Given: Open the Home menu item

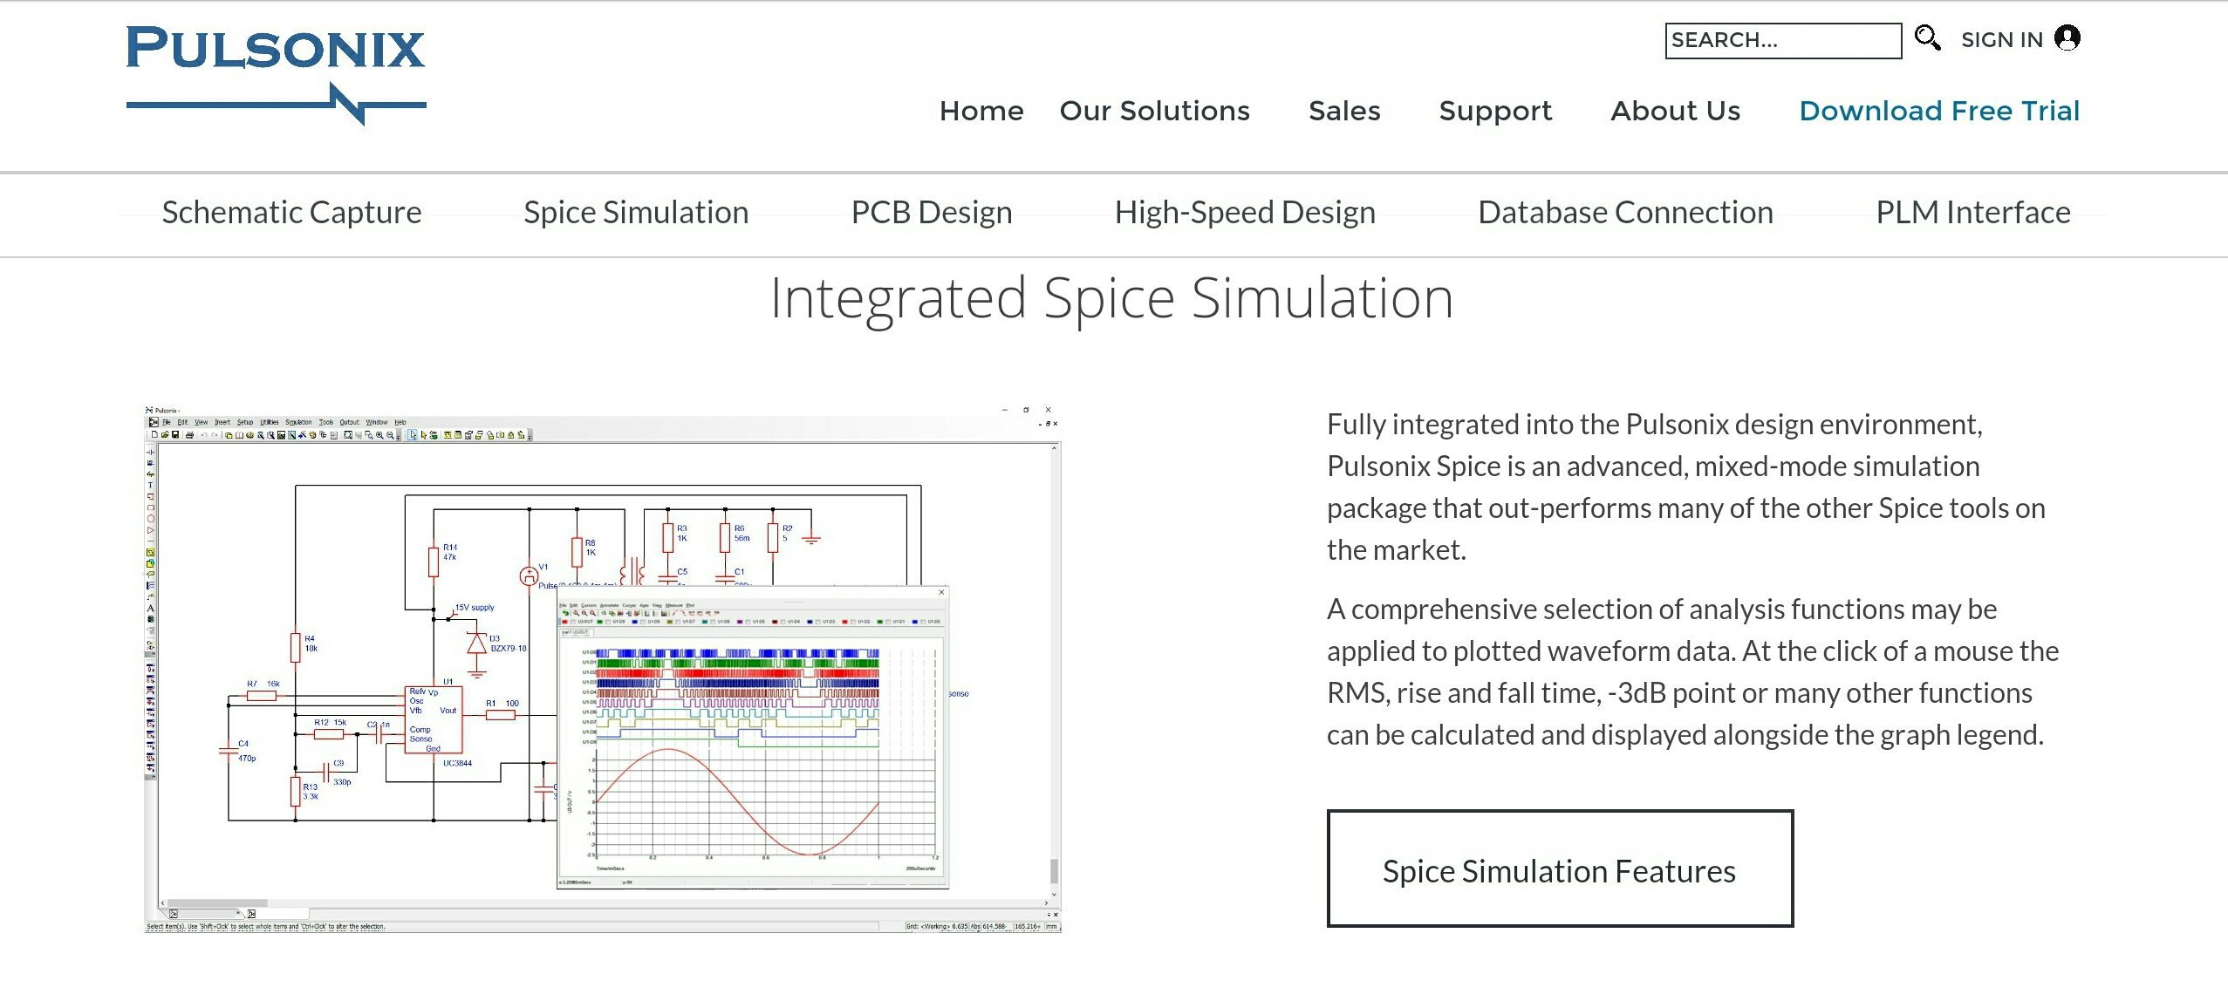Looking at the screenshot, I should point(981,112).
